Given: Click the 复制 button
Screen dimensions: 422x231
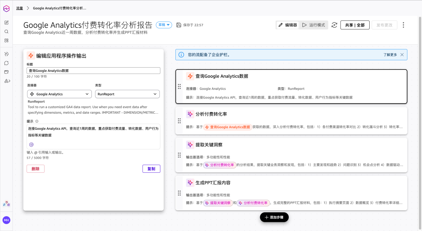Looking at the screenshot, I should 151,169.
